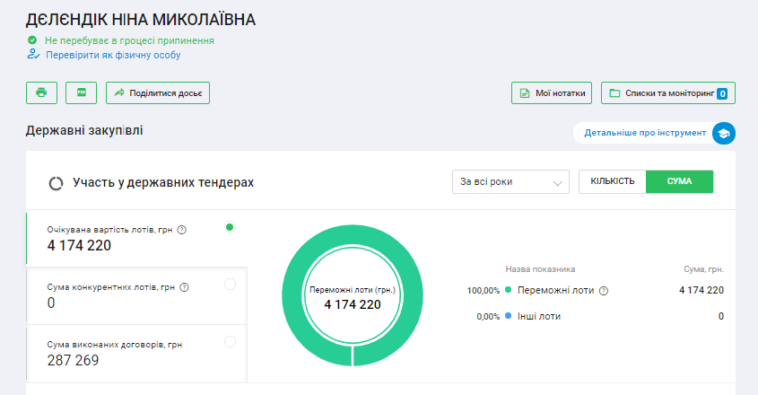758x395 pixels.
Task: Click the blue Інші лоти legend dot
Action: [x=508, y=316]
